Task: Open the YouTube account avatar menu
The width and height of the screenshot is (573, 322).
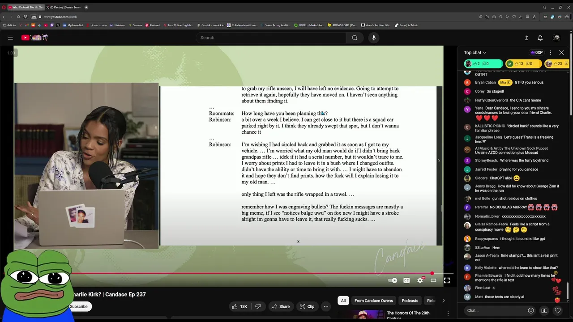Action: pos(556,38)
